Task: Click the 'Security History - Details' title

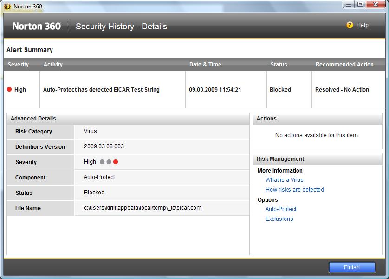Action: click(121, 27)
